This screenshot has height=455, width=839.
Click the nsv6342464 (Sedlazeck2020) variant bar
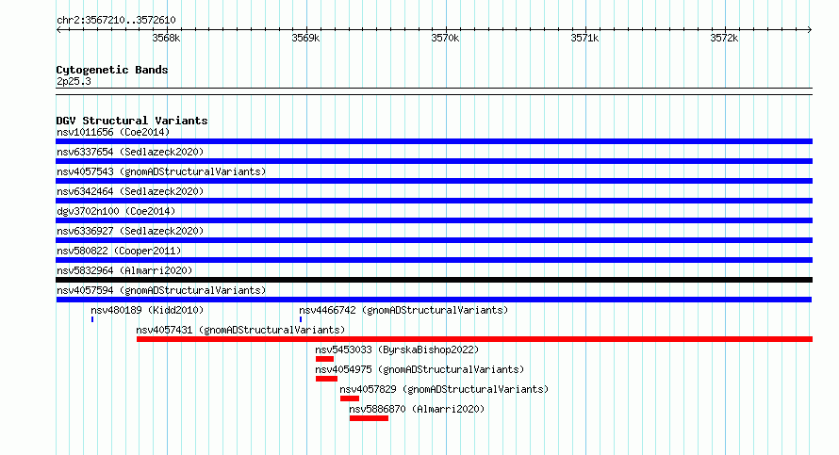pos(434,201)
